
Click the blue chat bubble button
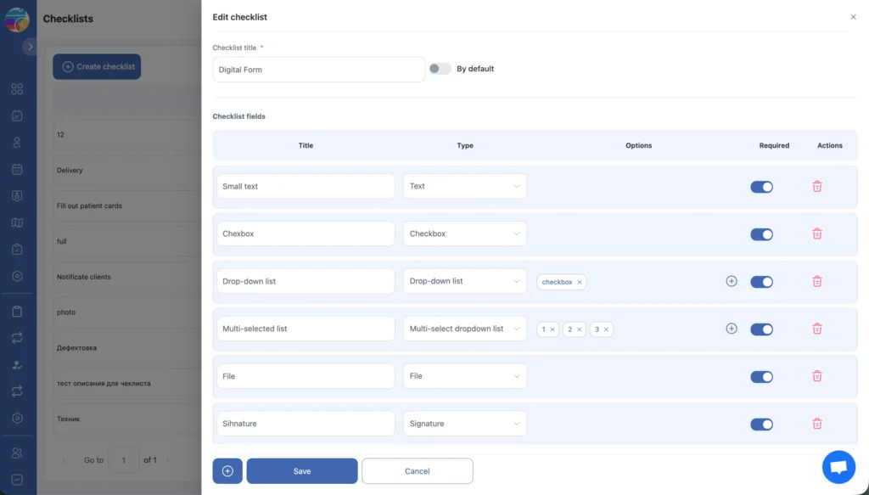tap(838, 466)
